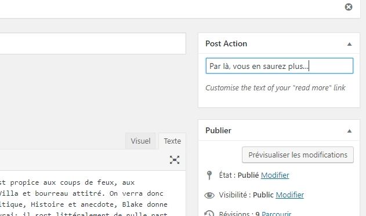Click the 'Customise the text' help text
This screenshot has width=366, height=216.
(276, 88)
